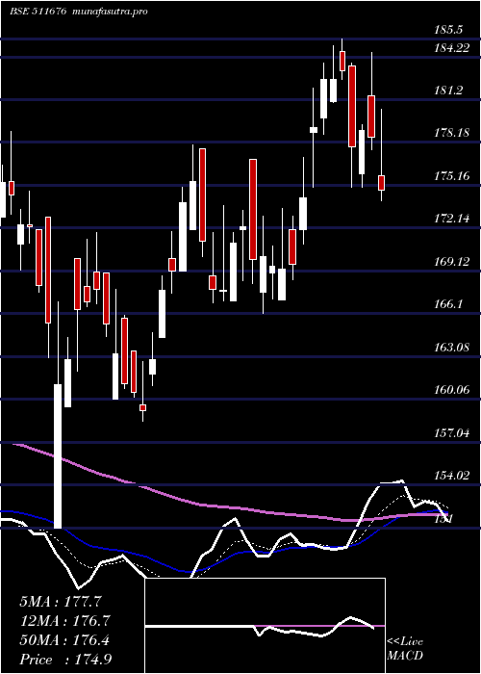The height and width of the screenshot is (674, 481).
Task: Click the 166.1 price axis label
Action: (448, 304)
